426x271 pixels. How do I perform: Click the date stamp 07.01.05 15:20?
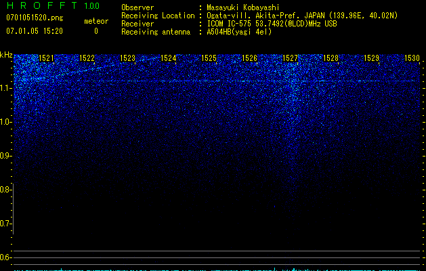[35, 31]
